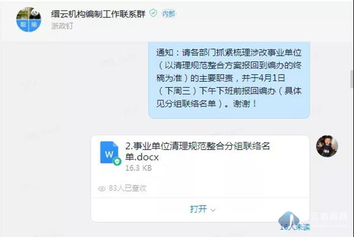Show the 16人未读 unread list

295,227
